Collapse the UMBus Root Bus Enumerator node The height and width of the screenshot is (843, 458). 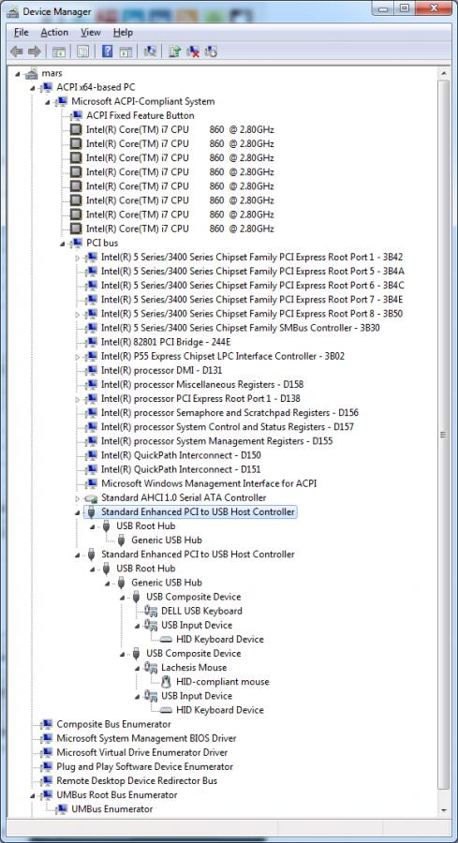(32, 795)
